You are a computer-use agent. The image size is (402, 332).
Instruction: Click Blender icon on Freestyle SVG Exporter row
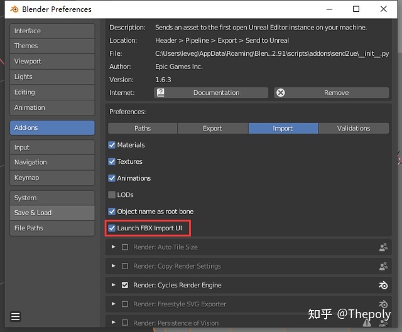(383, 304)
